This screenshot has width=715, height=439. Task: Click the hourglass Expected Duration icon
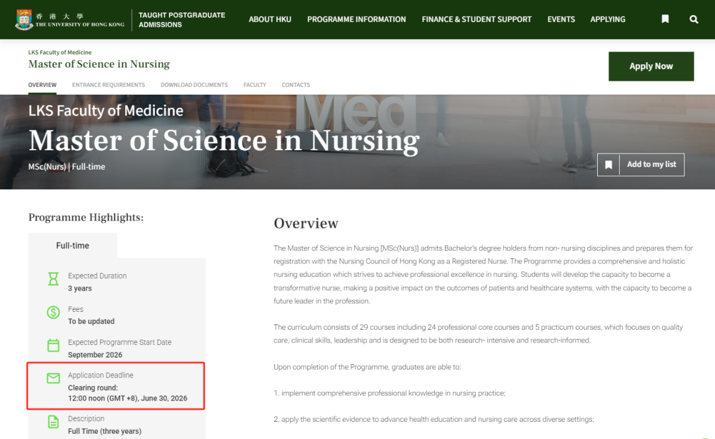[54, 279]
